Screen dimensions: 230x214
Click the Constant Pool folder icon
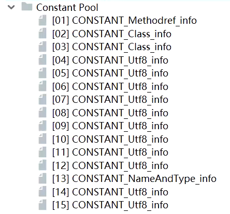tap(27, 7)
